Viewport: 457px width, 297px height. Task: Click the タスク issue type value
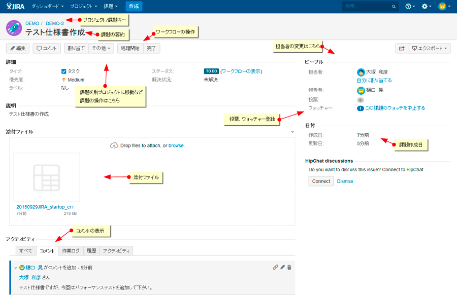74,71
